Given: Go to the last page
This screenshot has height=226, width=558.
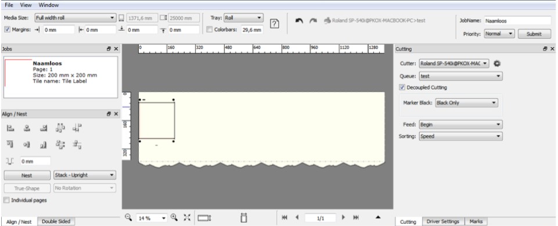Looking at the screenshot, I should pyautogui.click(x=356, y=217).
